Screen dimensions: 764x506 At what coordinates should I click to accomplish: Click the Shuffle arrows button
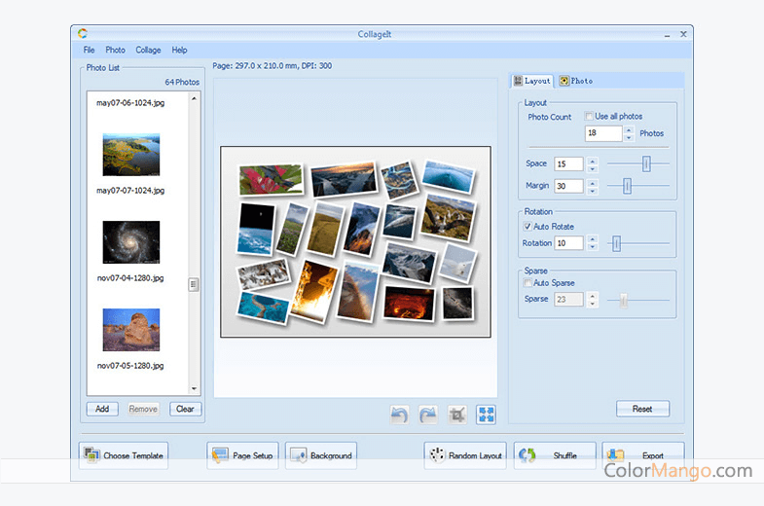[554, 455]
